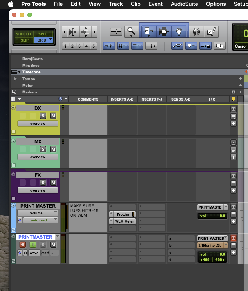Adjust MIDI zoom control
Screen dimensions: 248x291
[85, 32]
